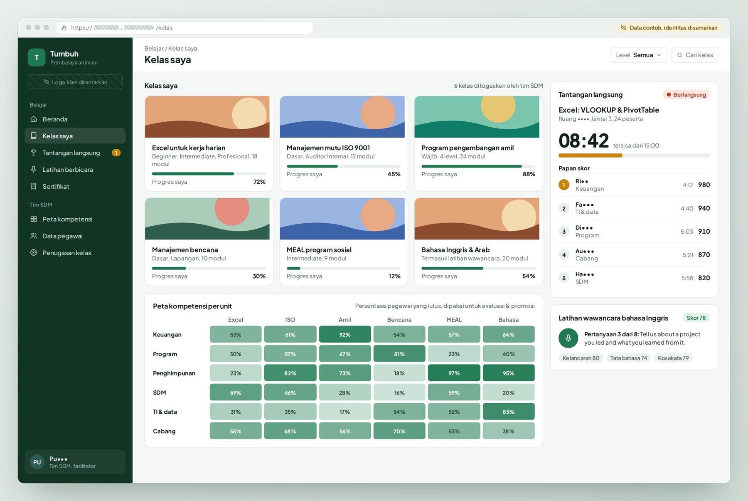Click the Kosakata 79 chip

click(673, 358)
